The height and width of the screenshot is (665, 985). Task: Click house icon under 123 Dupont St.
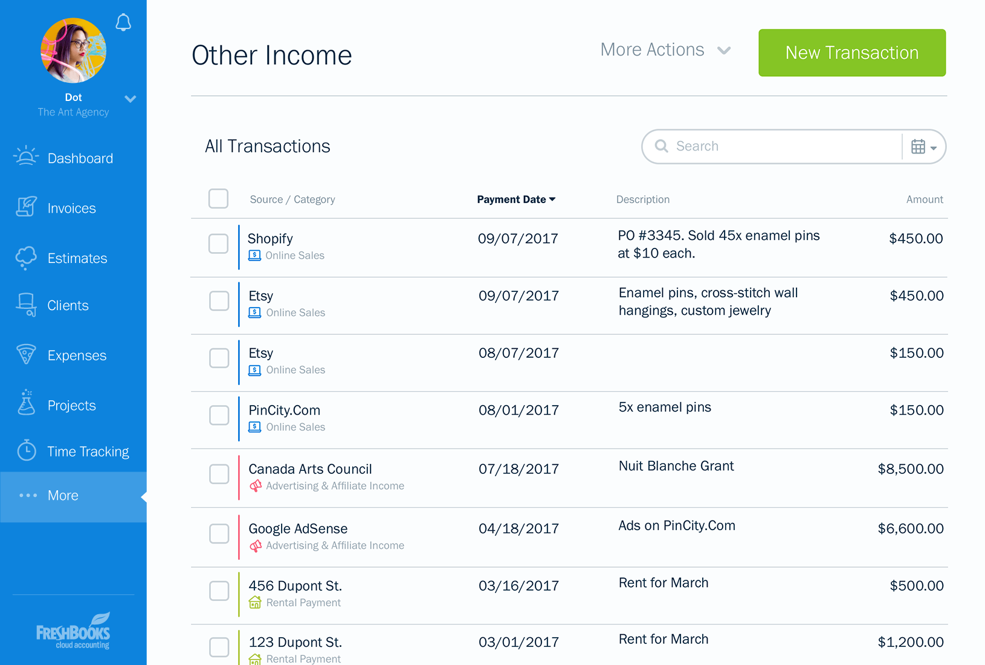pos(255,659)
